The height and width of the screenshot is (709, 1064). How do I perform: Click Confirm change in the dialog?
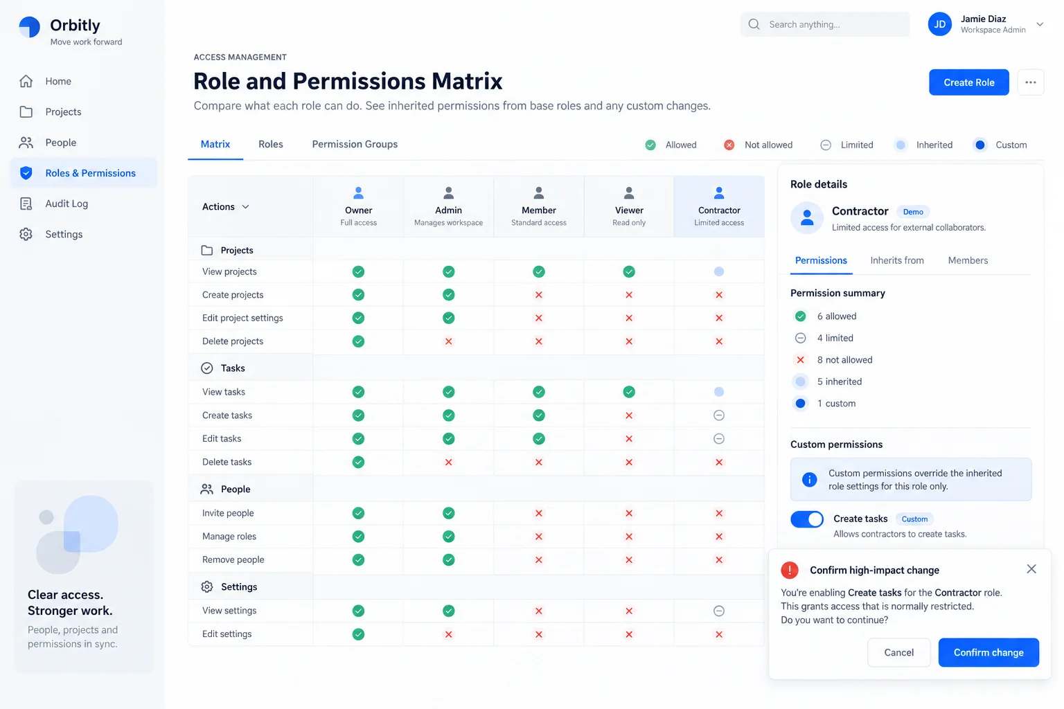(988, 652)
